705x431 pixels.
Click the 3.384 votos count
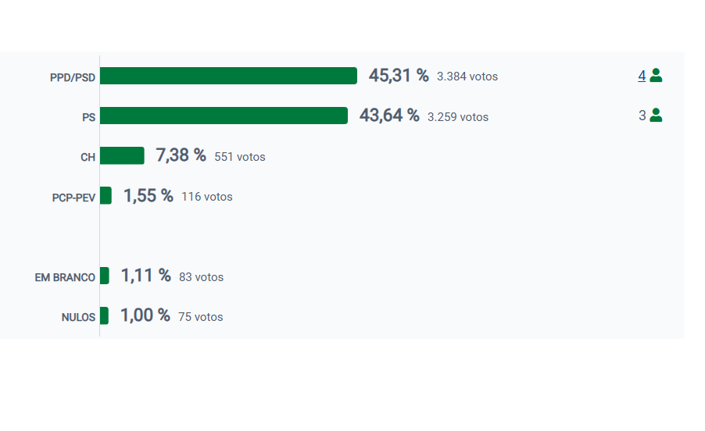tap(467, 77)
